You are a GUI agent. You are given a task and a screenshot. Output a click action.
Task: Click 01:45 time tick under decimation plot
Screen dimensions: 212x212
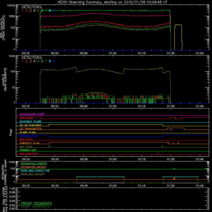pos(200,186)
